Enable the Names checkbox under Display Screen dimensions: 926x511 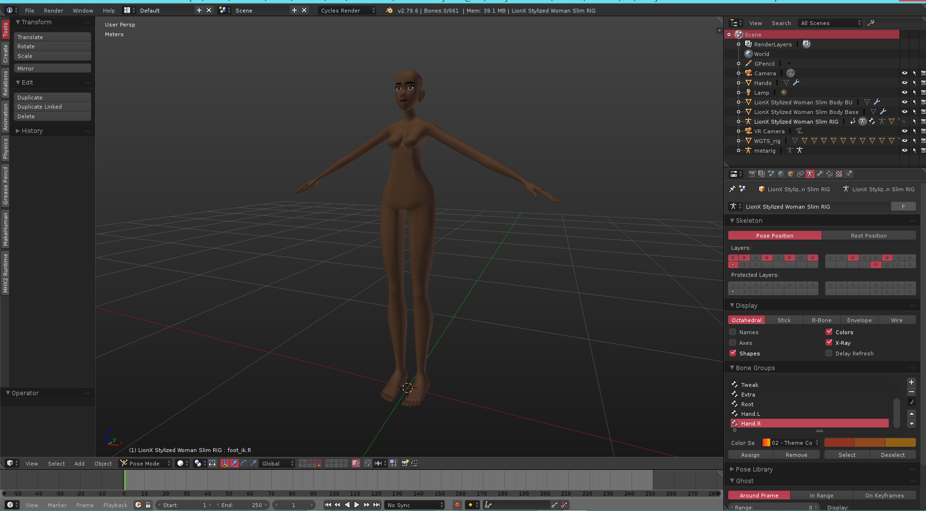(x=733, y=332)
